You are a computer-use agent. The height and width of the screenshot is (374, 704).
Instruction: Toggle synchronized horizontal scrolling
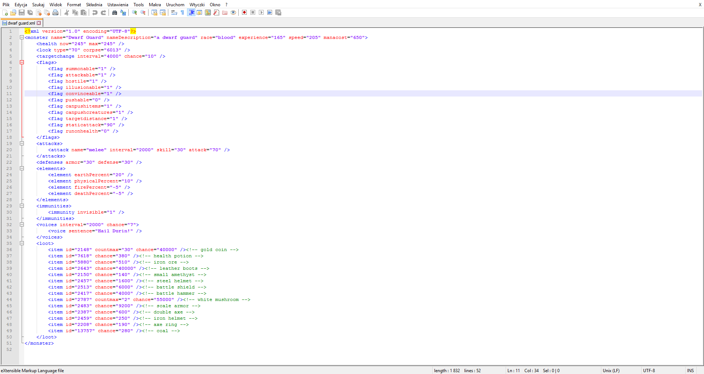(163, 12)
